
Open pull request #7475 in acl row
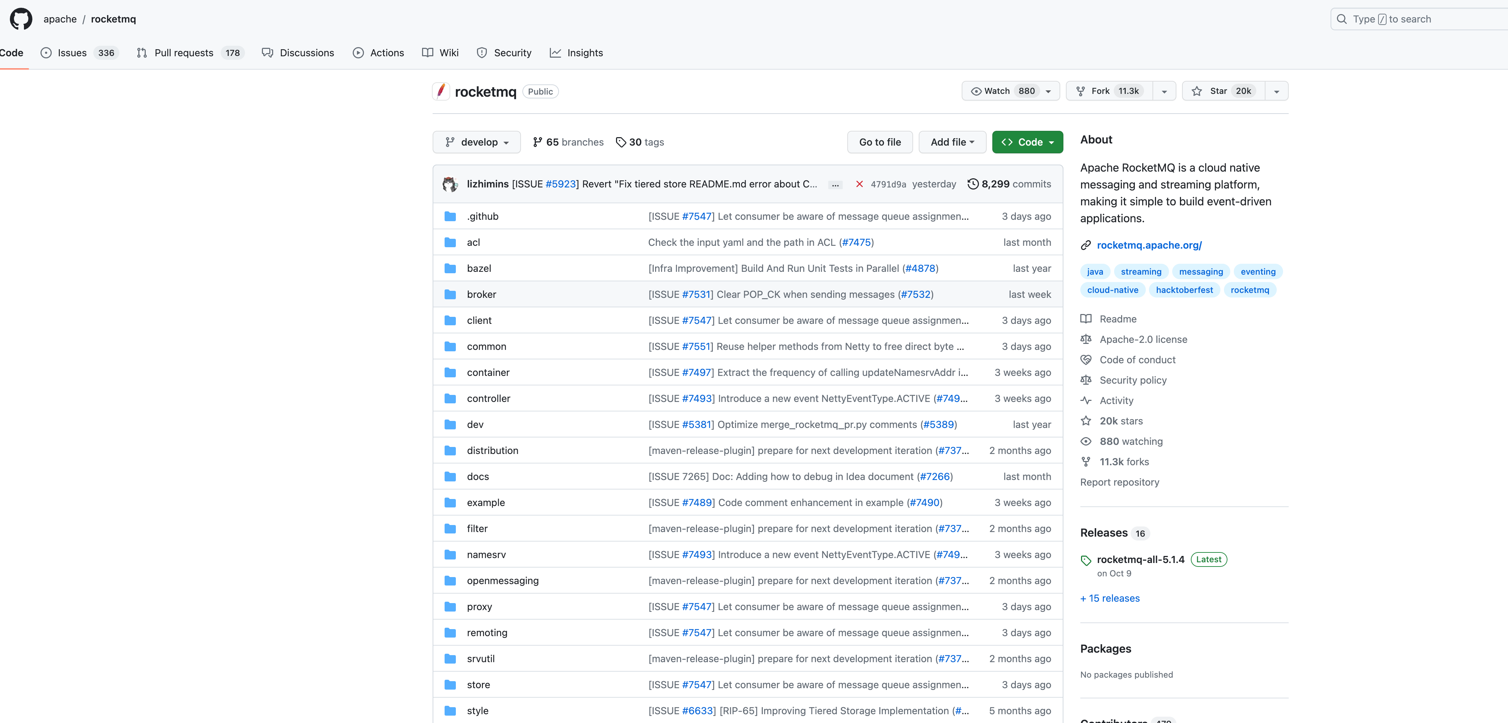(x=856, y=242)
